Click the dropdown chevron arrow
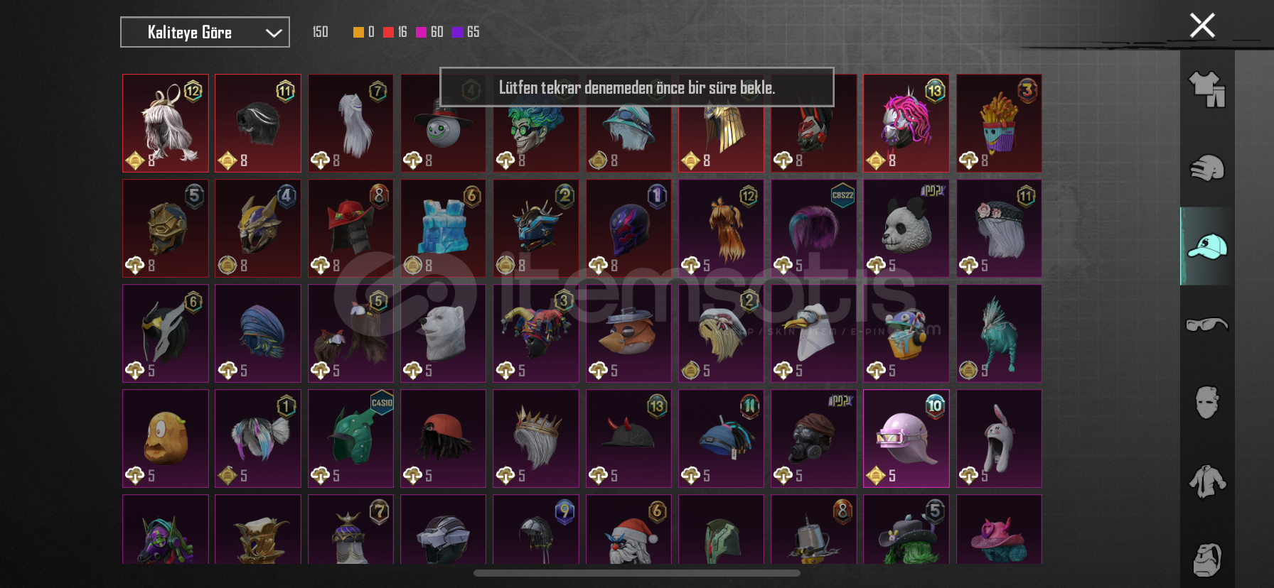 [274, 33]
